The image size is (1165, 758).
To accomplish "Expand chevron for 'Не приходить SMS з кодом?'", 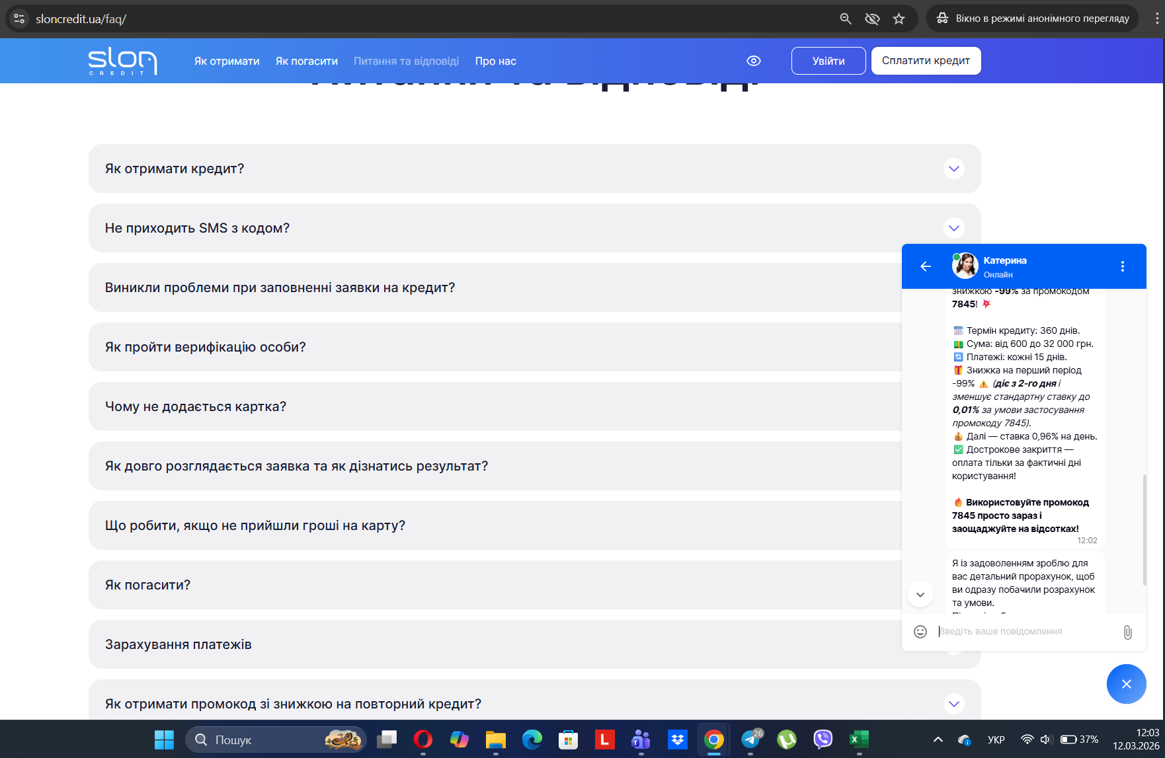I will tap(953, 228).
